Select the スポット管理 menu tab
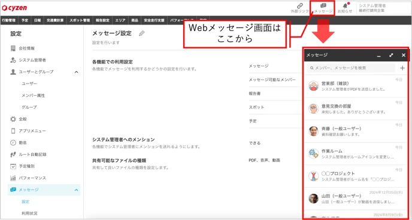The width and height of the screenshot is (412, 220). click(80, 20)
